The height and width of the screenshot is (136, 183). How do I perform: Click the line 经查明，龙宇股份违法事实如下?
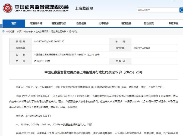(x=33, y=116)
